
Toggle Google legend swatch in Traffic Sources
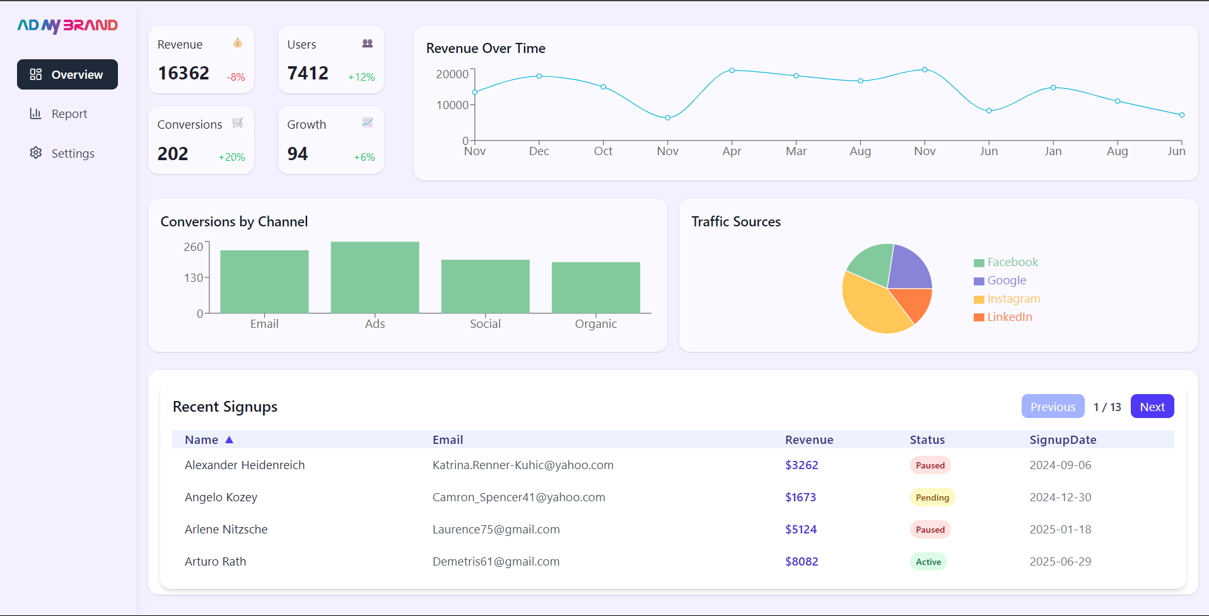click(979, 281)
